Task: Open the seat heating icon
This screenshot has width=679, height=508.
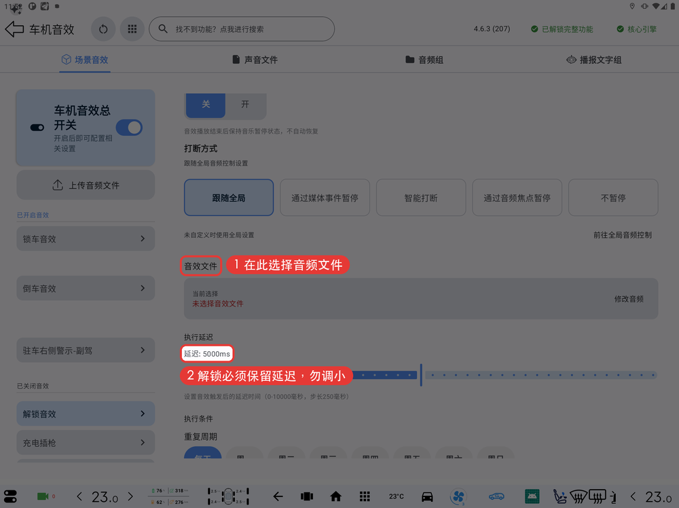Action: [560, 496]
